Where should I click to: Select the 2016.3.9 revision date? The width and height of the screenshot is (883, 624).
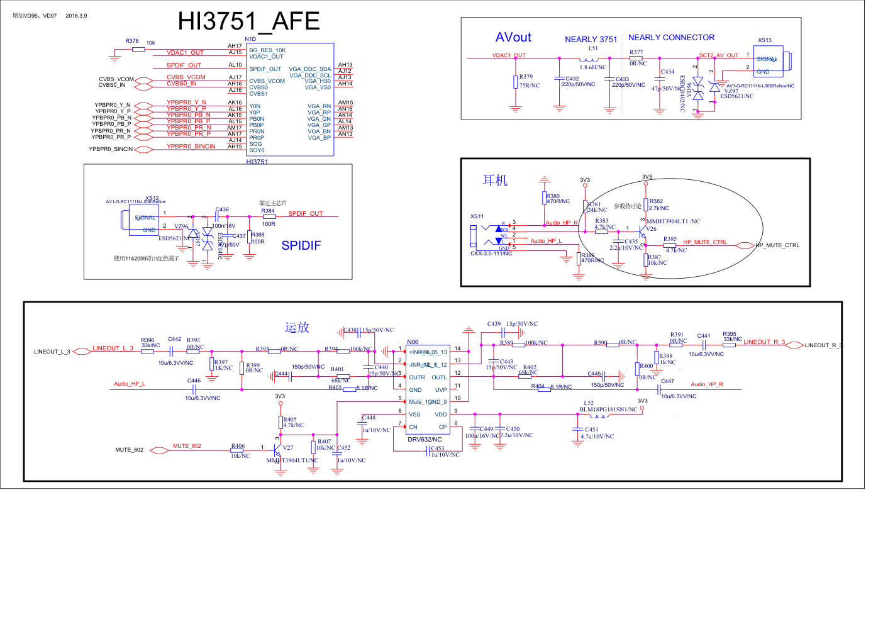76,16
